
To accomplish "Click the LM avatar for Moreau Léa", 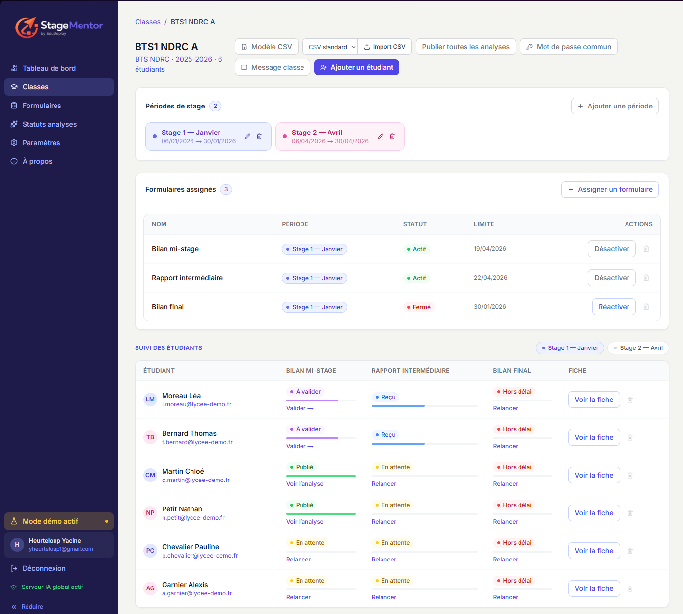I will [150, 400].
